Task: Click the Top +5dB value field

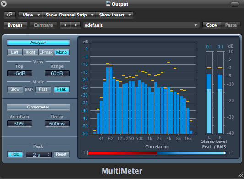Action: (20, 73)
